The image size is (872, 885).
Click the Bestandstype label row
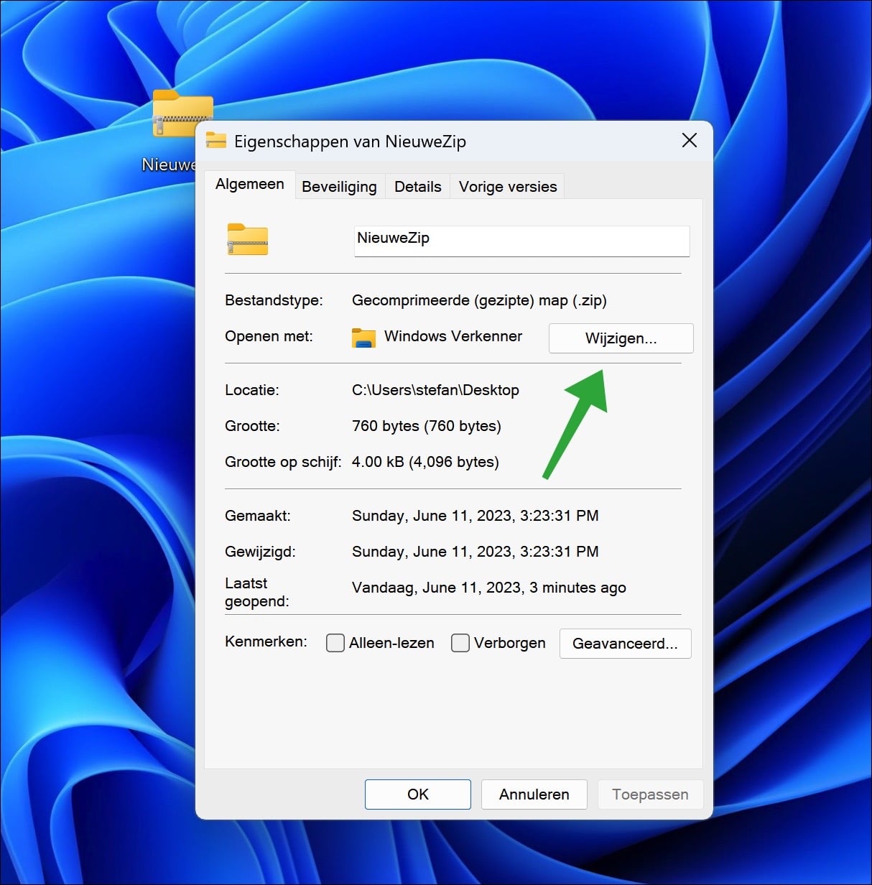(x=274, y=300)
